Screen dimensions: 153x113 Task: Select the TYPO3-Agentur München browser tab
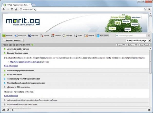(17, 5)
